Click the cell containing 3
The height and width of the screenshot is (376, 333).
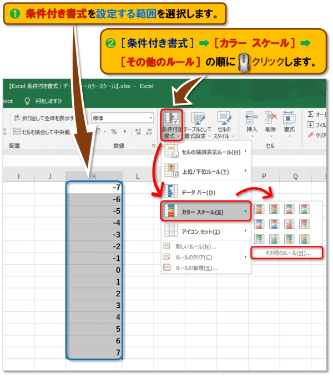94,306
